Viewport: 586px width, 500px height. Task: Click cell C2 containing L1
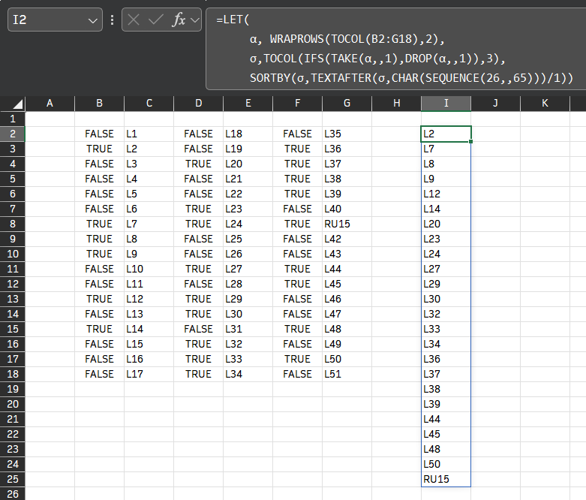pyautogui.click(x=149, y=134)
